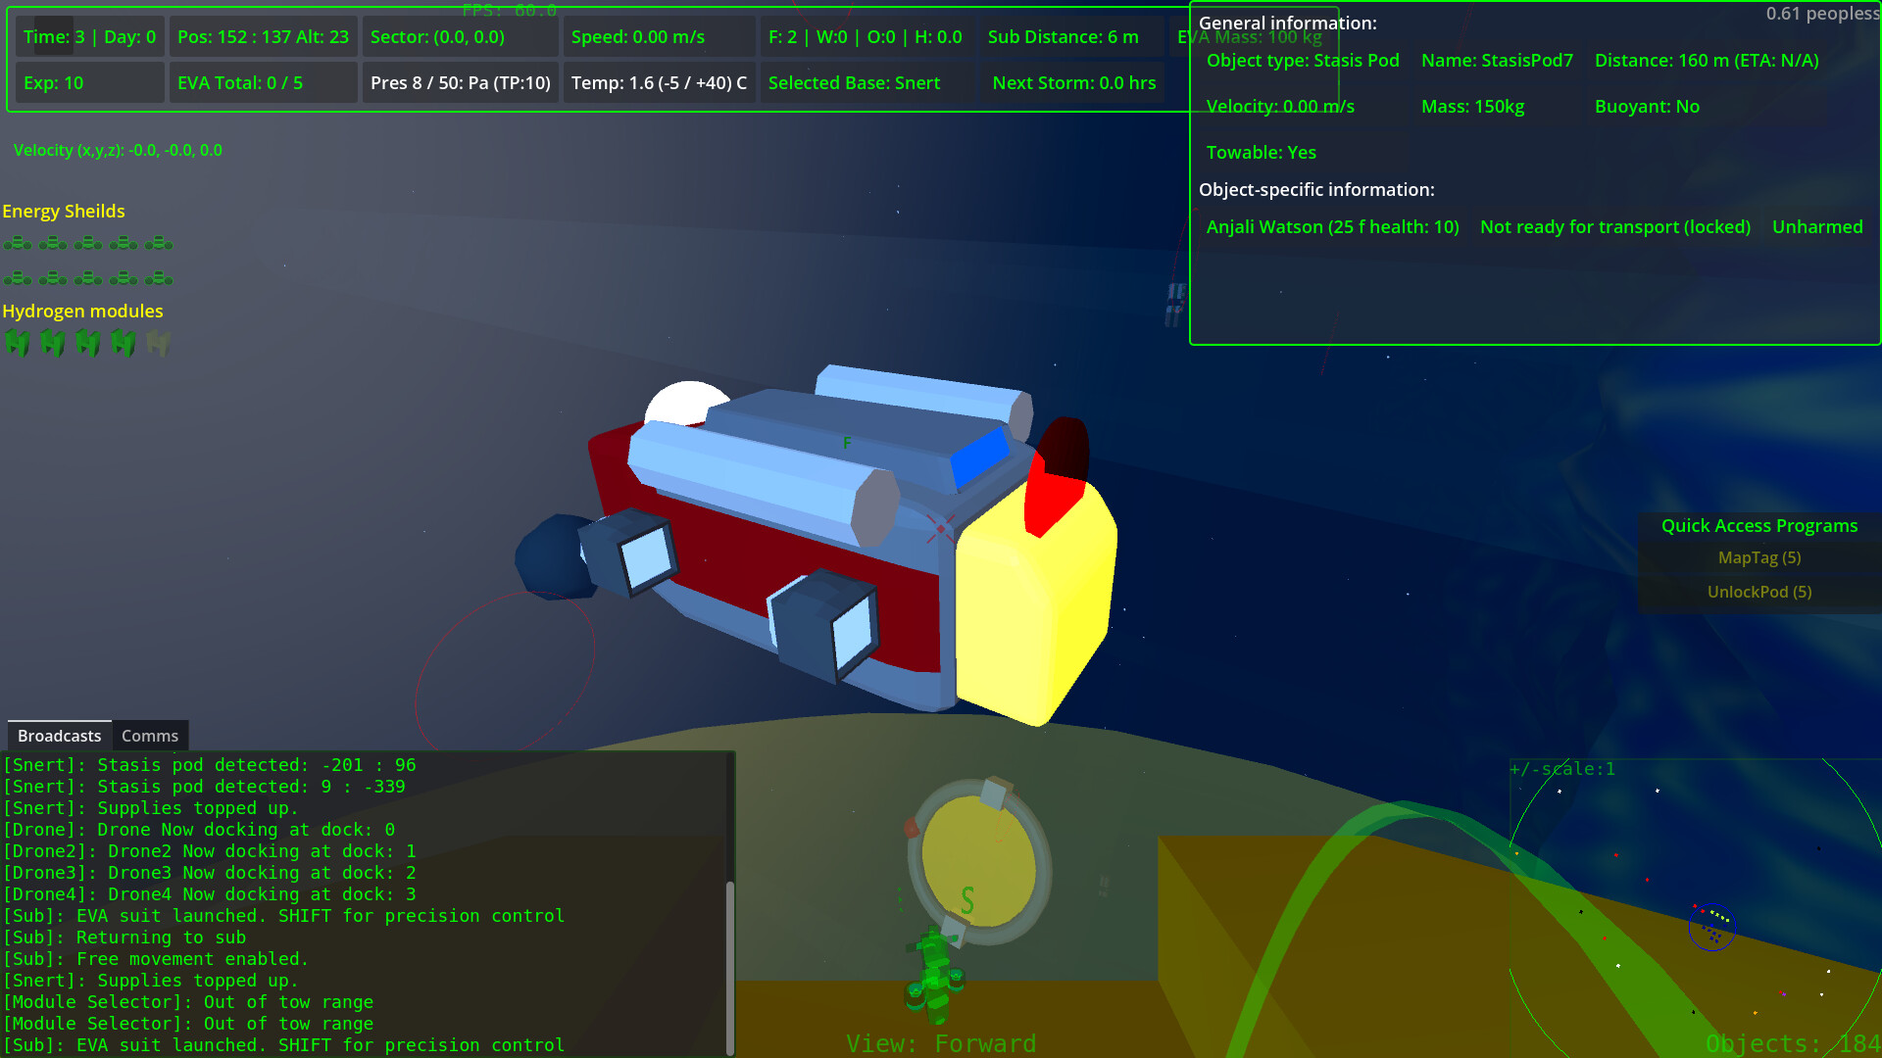
Task: Click the Objects: 184 counter
Action: (x=1793, y=1043)
